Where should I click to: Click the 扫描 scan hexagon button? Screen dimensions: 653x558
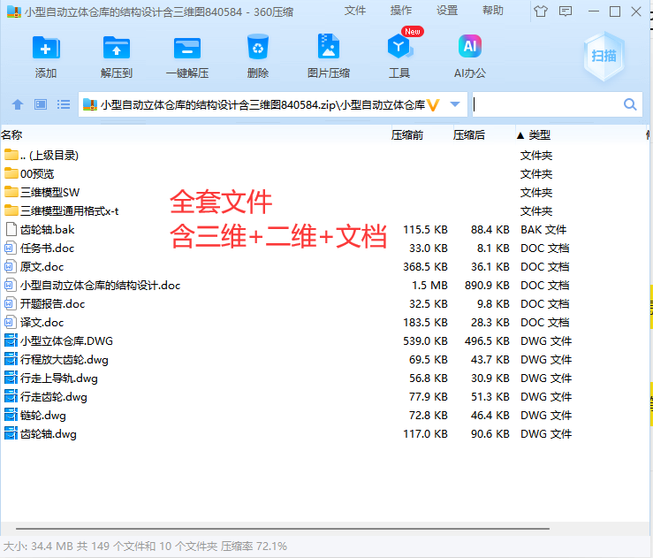coord(604,56)
